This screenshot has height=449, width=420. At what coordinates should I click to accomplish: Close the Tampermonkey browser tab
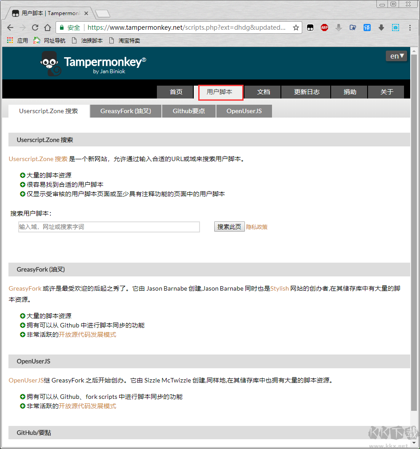coord(86,13)
